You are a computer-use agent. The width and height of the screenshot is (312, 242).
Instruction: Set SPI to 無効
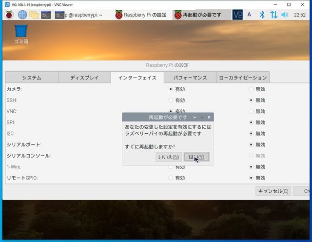tap(251, 122)
